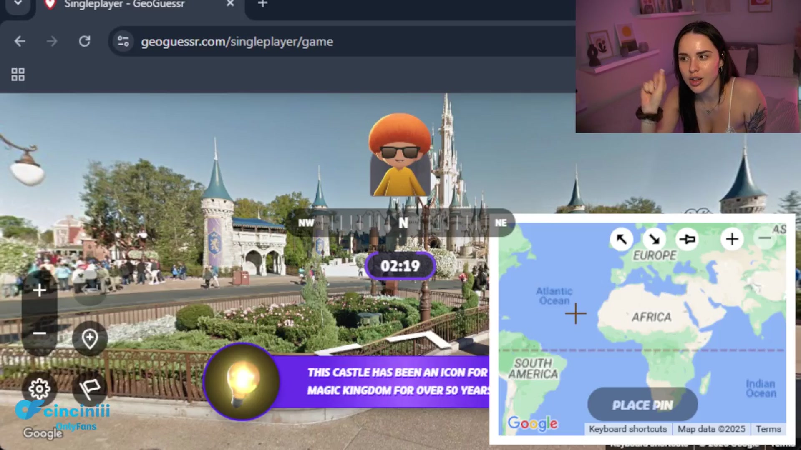Image resolution: width=801 pixels, height=450 pixels.
Task: Click the lightbulb hint icon
Action: pyautogui.click(x=242, y=381)
